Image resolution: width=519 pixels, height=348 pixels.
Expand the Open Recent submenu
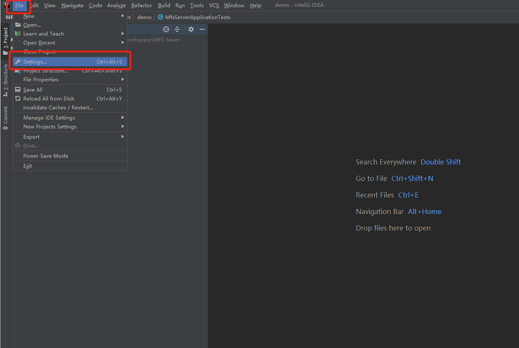(39, 42)
